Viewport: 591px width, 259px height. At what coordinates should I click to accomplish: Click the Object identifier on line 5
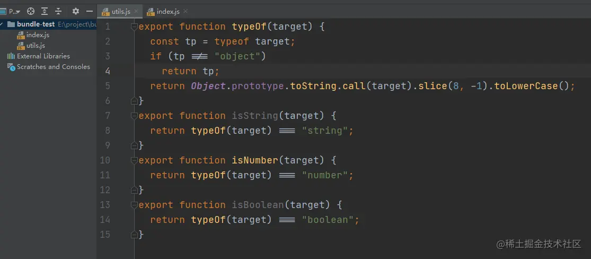pos(208,86)
